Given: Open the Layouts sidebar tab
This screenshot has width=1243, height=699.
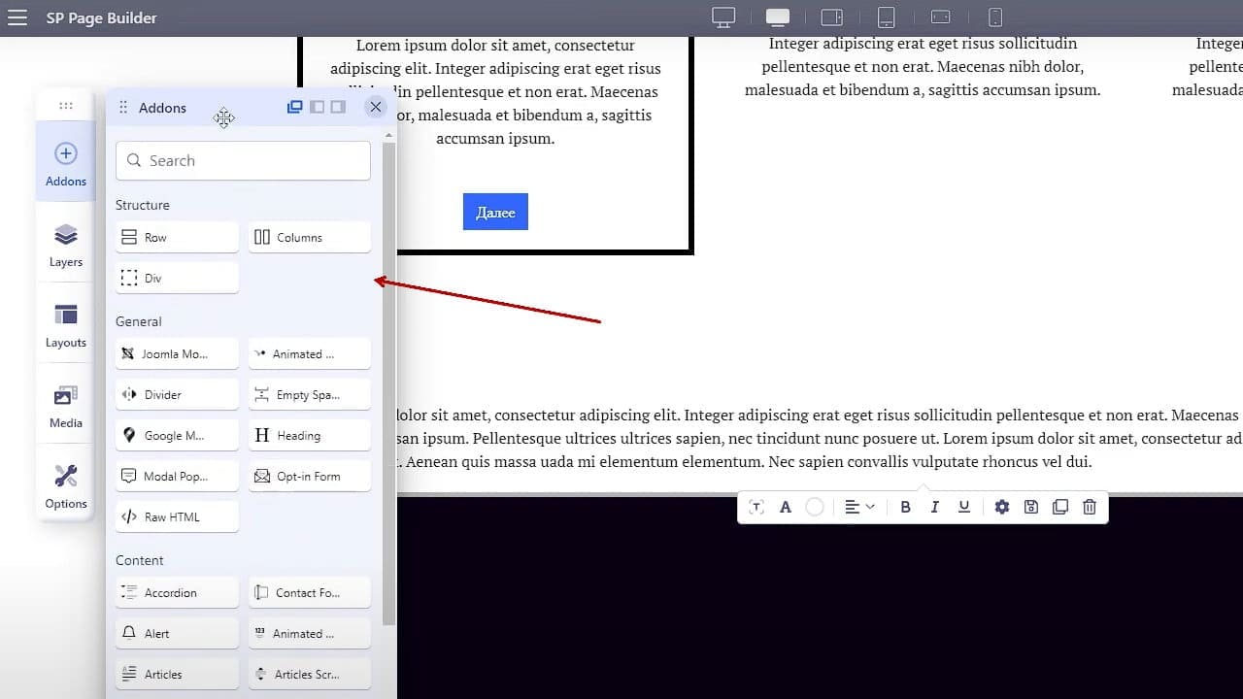Looking at the screenshot, I should pos(66,326).
